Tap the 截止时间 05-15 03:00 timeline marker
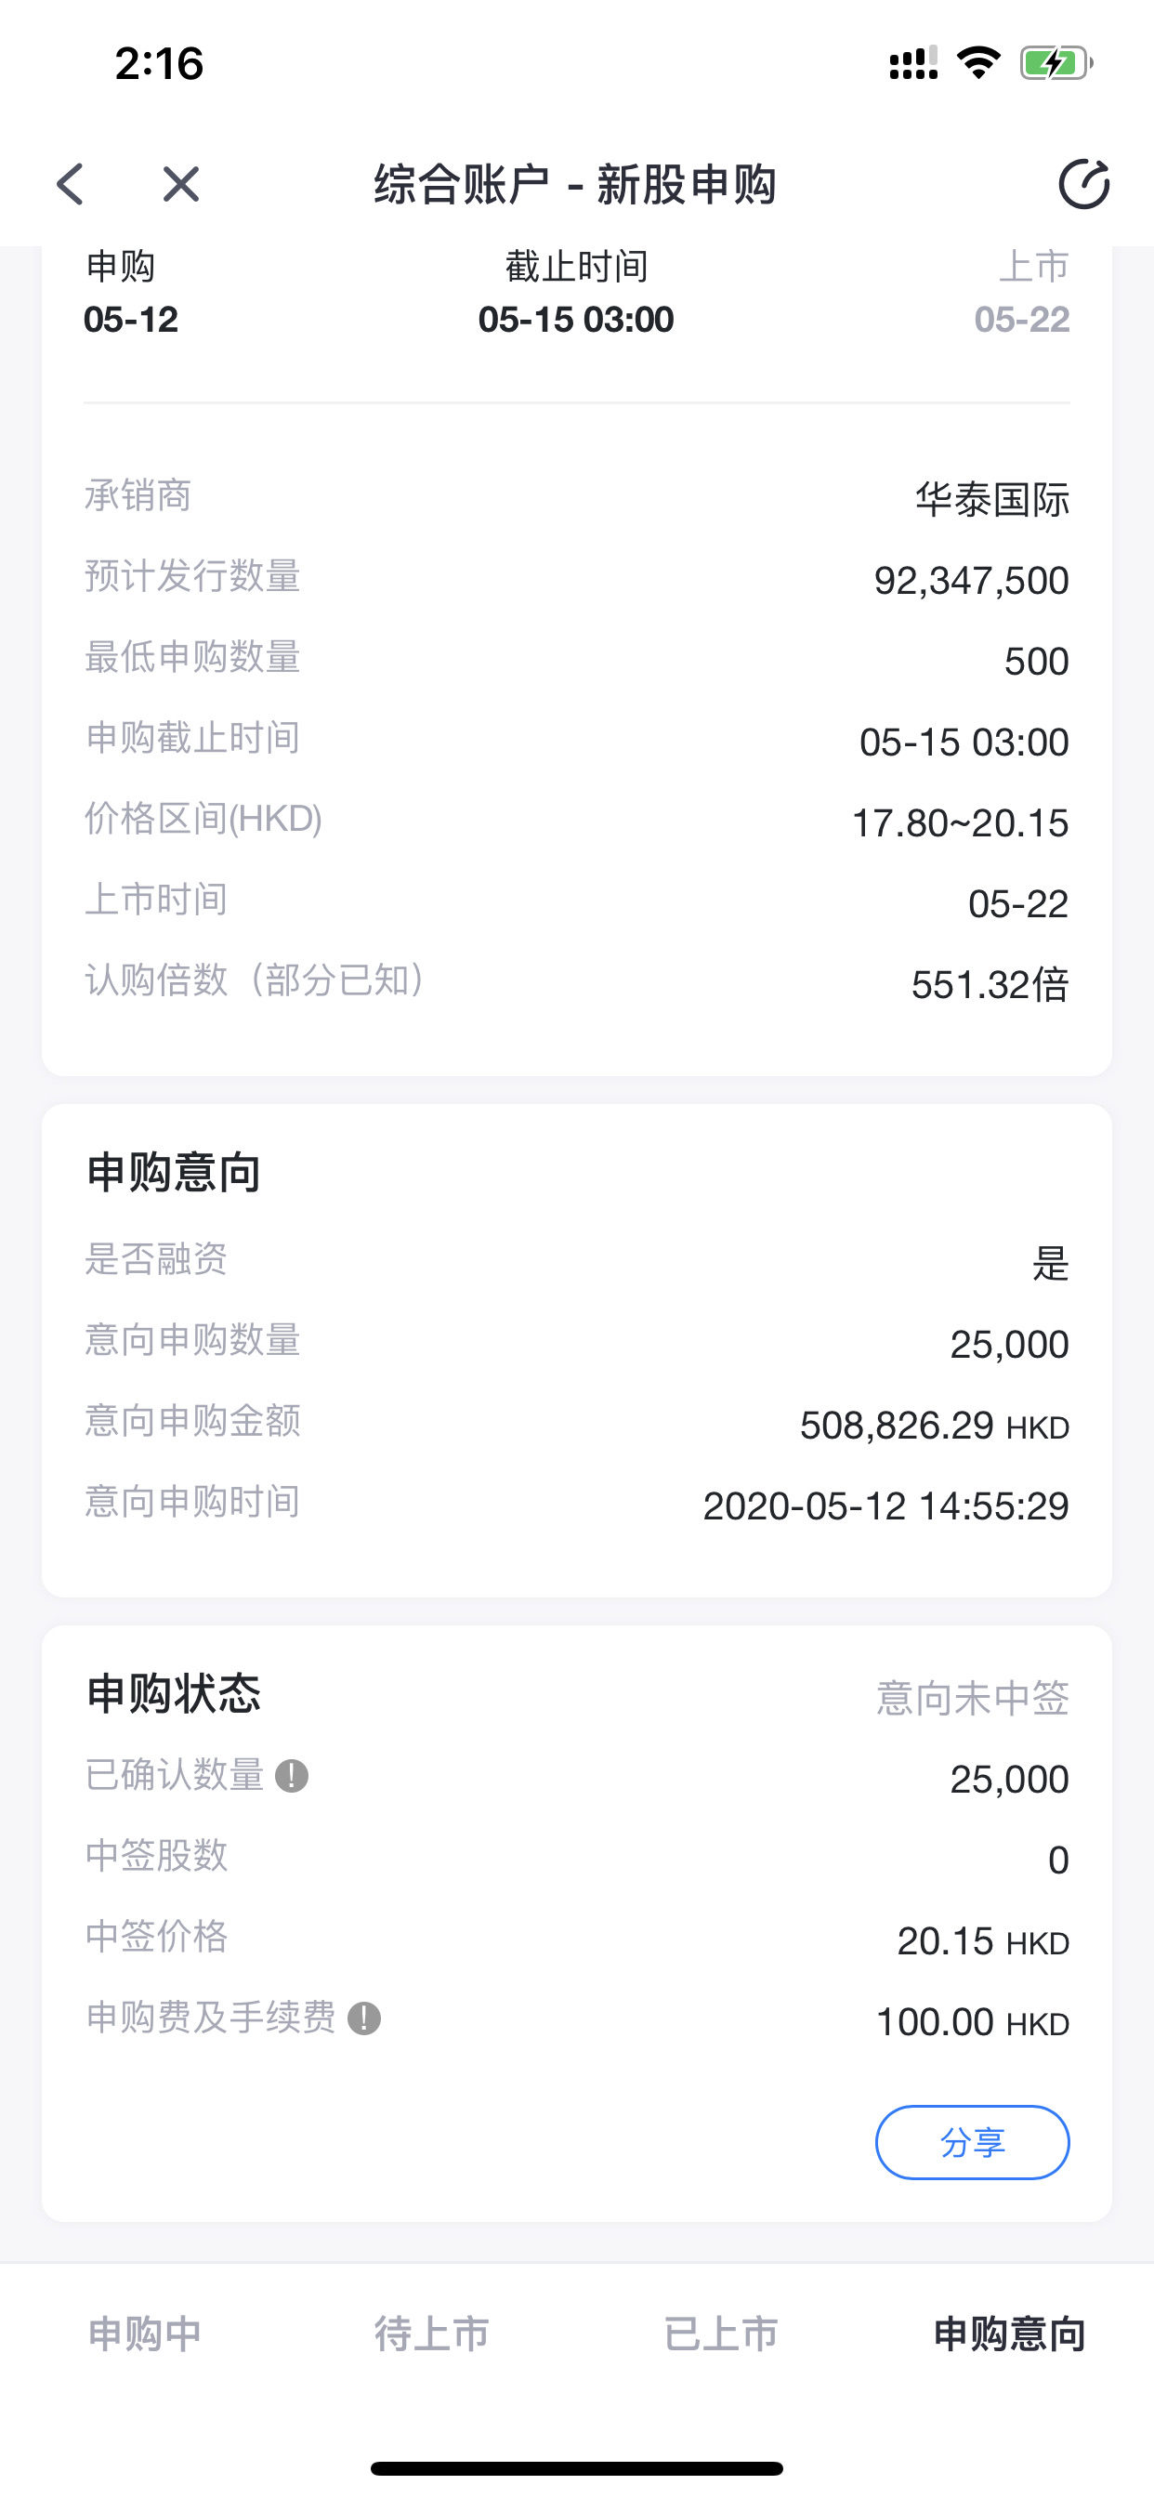1154x2498 pixels. click(x=576, y=294)
